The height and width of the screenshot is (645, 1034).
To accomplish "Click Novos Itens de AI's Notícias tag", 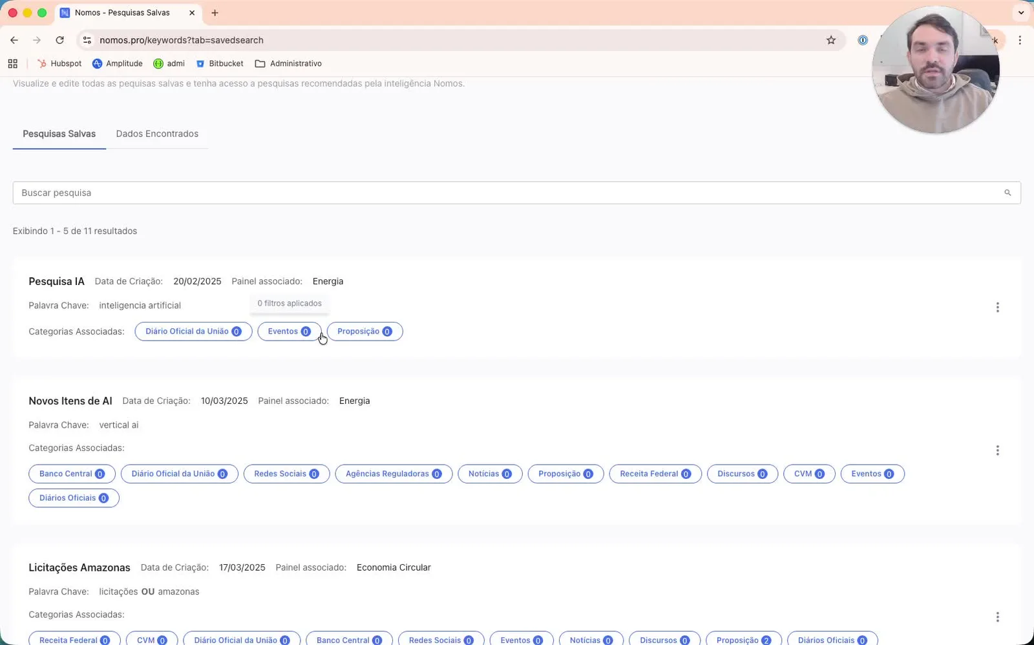I will (x=490, y=474).
